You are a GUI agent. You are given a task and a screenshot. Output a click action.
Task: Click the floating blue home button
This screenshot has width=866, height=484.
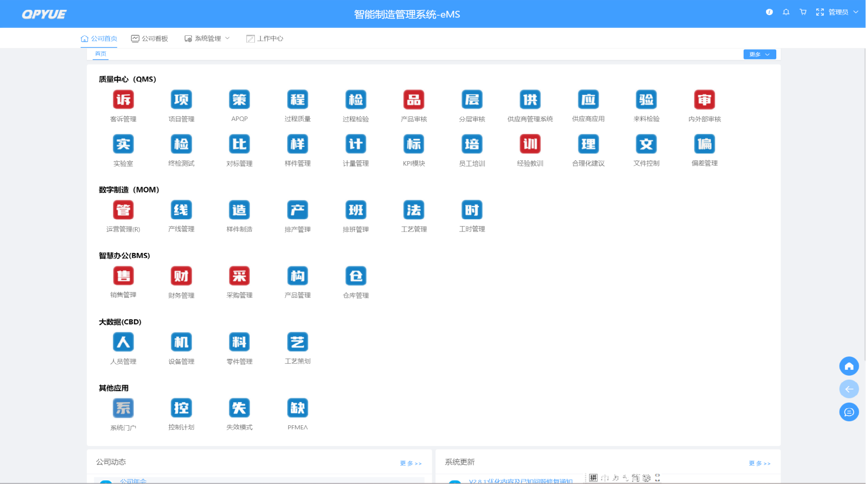point(849,366)
